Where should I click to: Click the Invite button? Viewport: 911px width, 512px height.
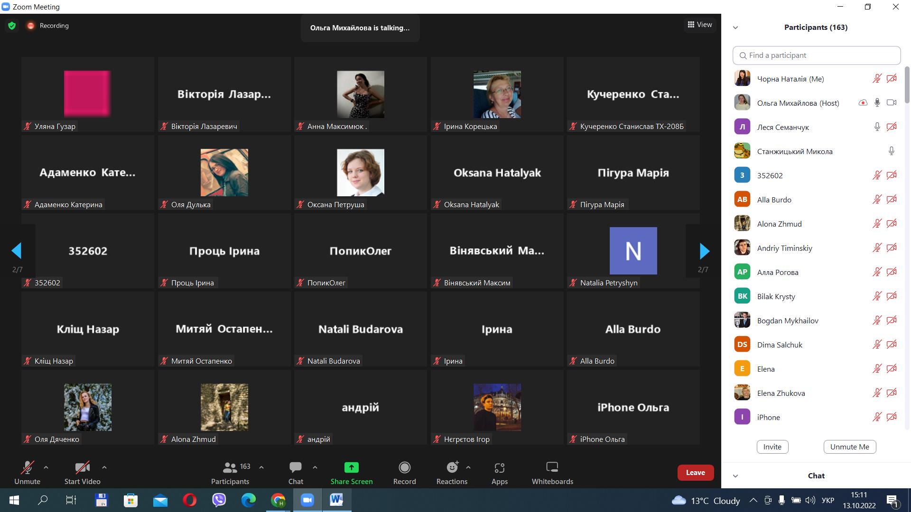(772, 447)
